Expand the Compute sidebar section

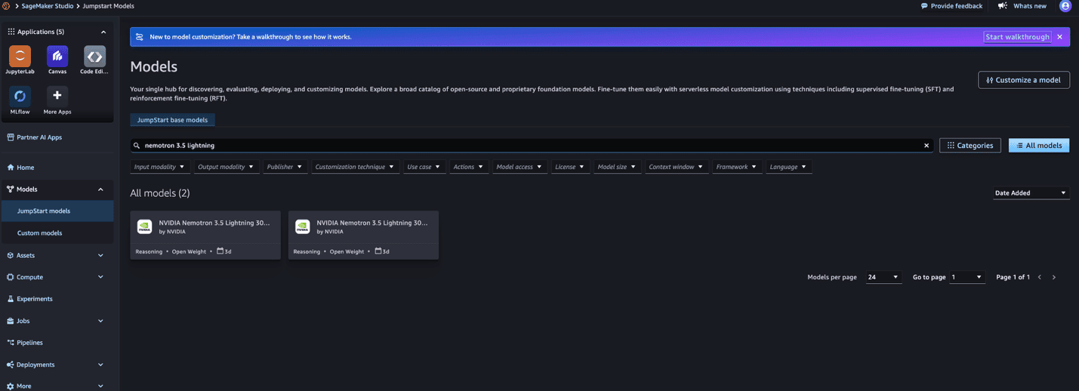coord(100,277)
